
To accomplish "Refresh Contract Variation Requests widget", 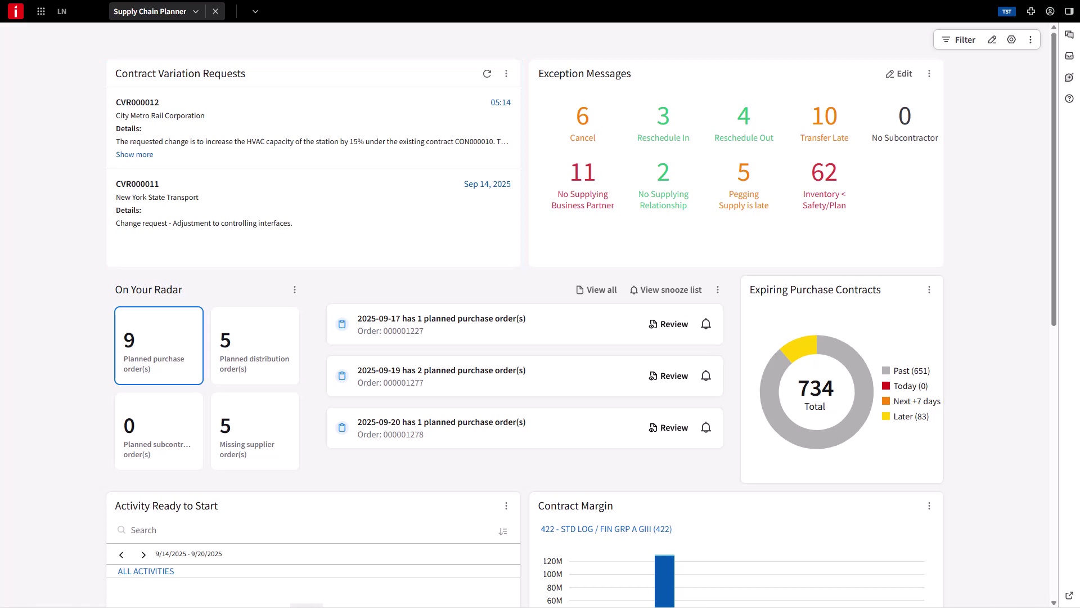I will tap(487, 74).
